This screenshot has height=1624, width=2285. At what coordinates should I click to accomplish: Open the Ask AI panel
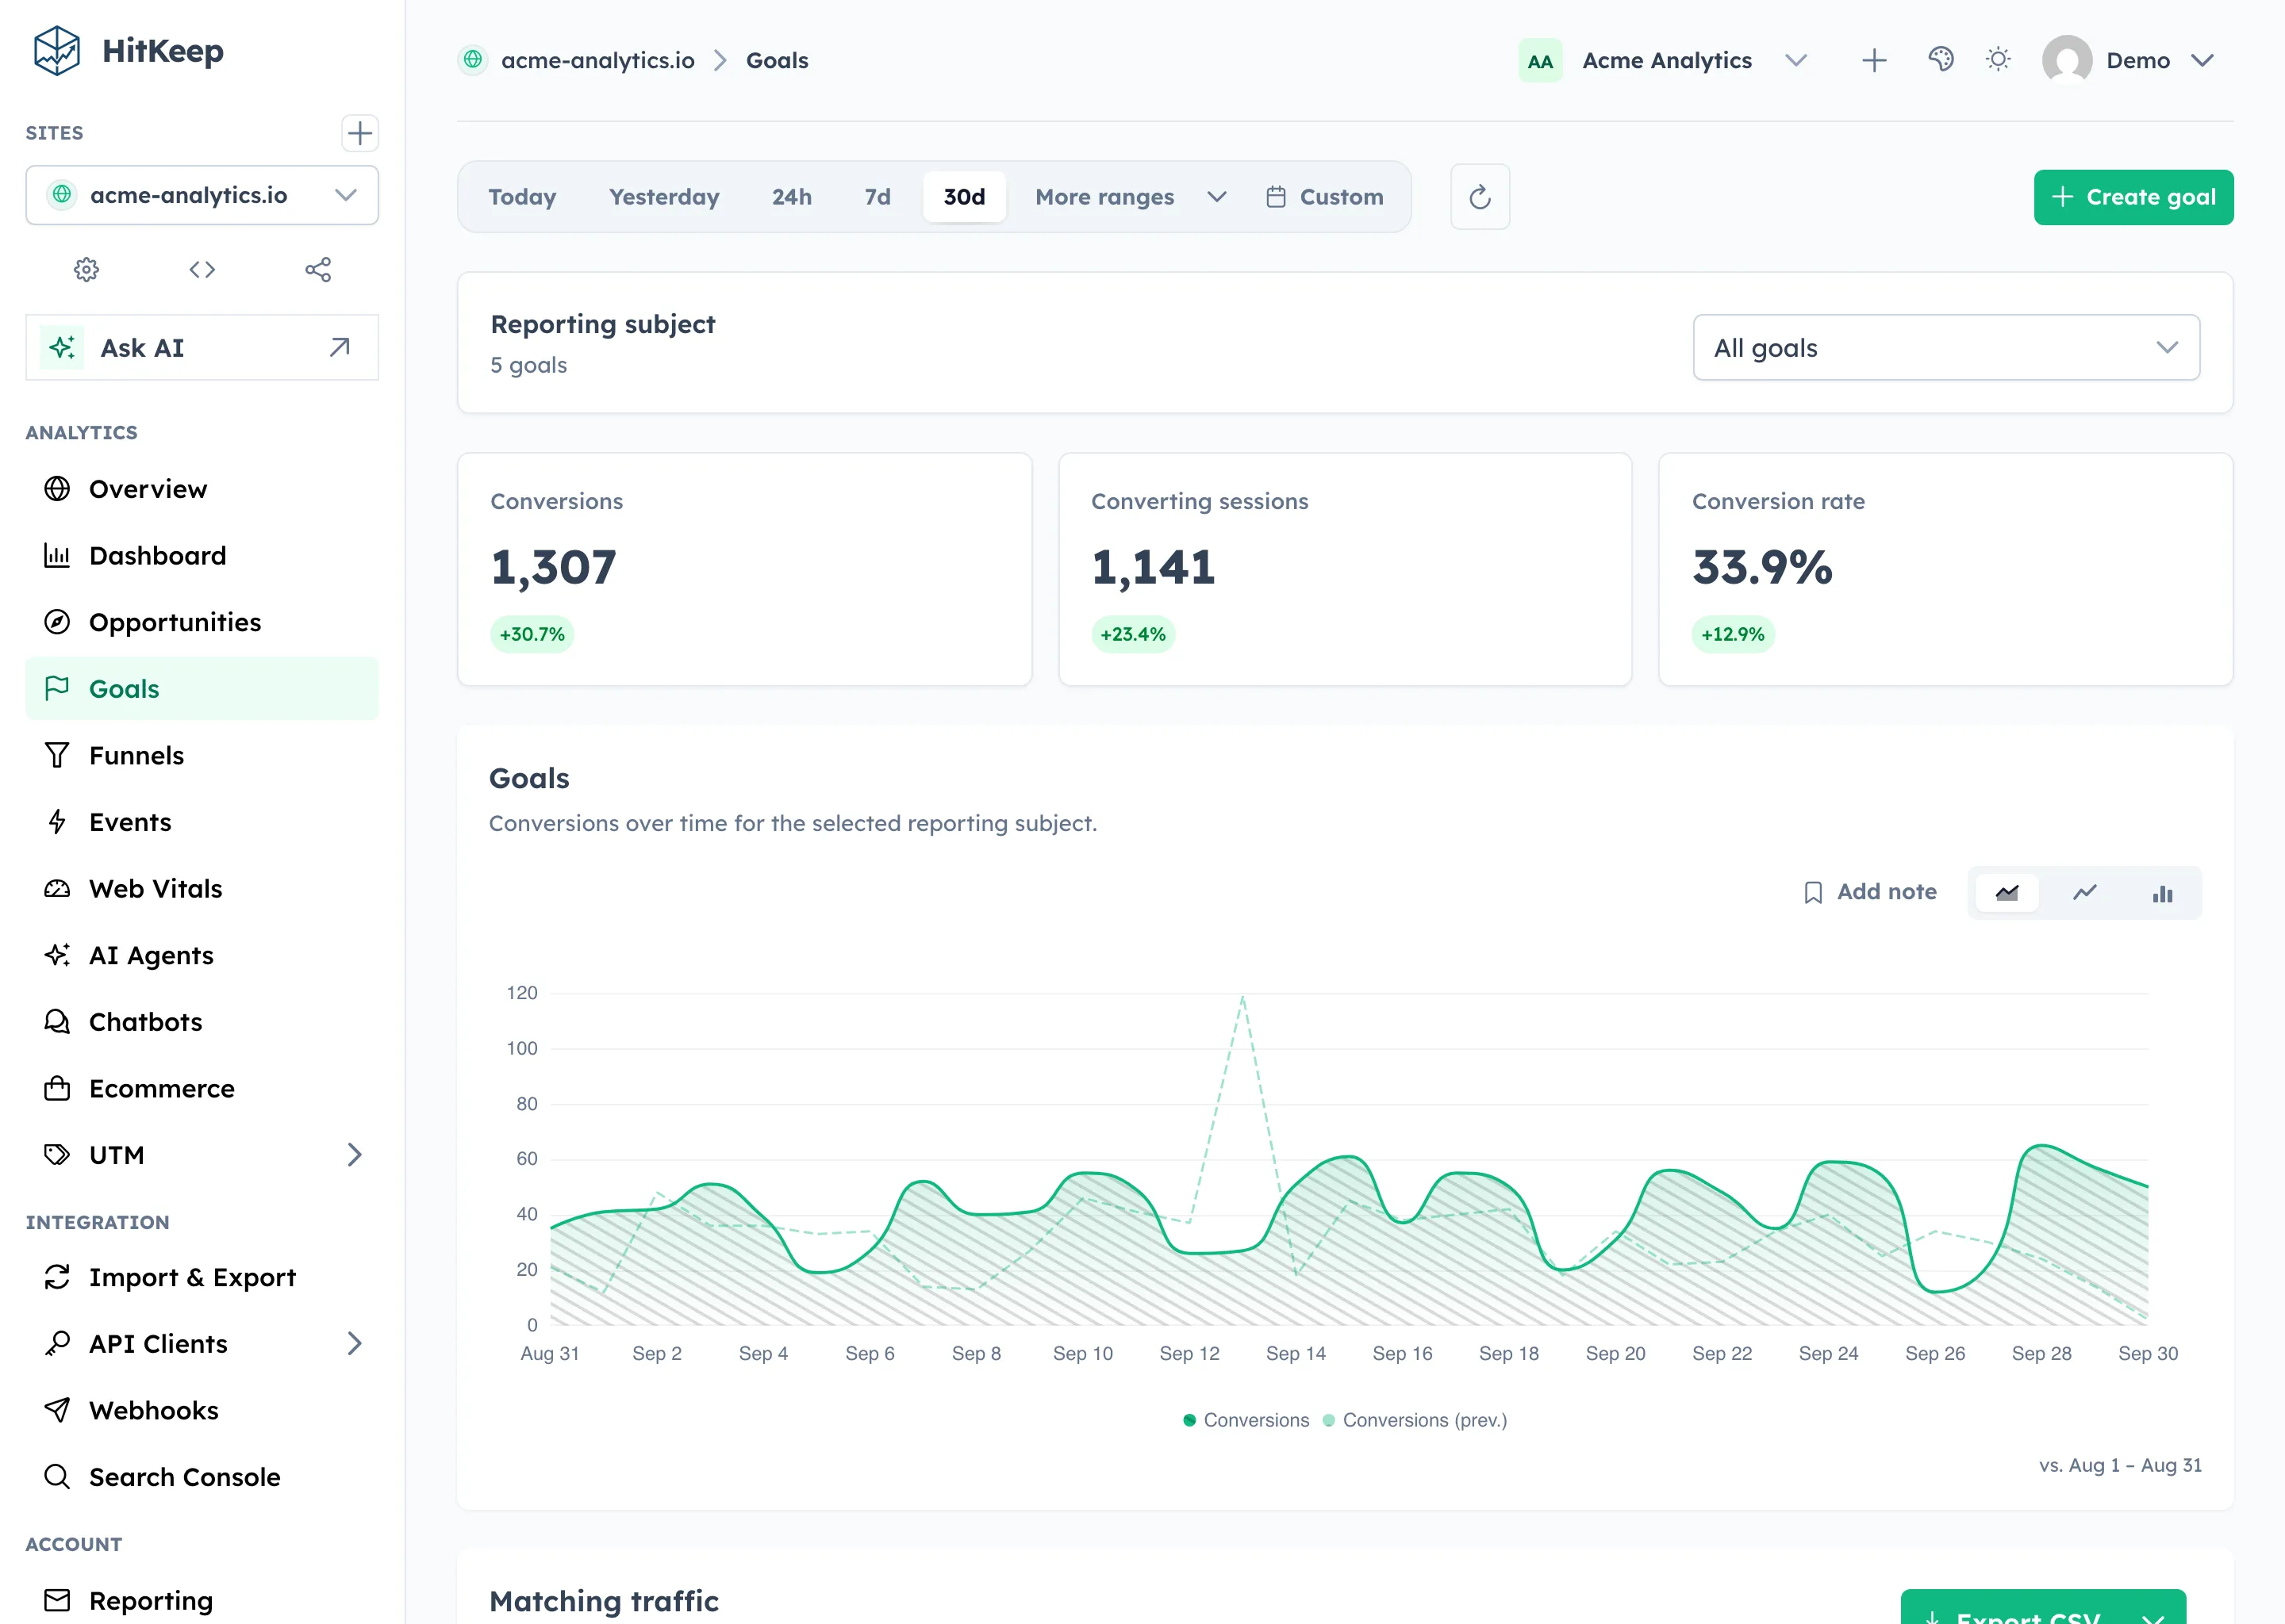(202, 348)
